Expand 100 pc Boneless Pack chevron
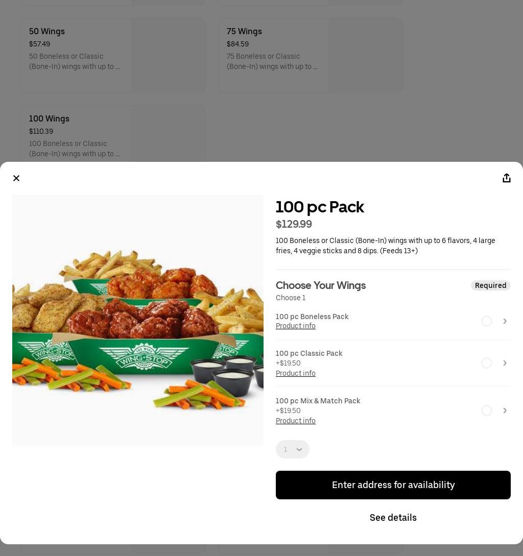The image size is (523, 556). [x=505, y=321]
